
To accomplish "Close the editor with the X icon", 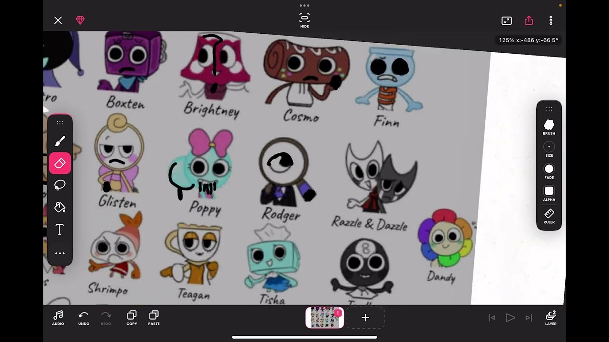I will 58,20.
